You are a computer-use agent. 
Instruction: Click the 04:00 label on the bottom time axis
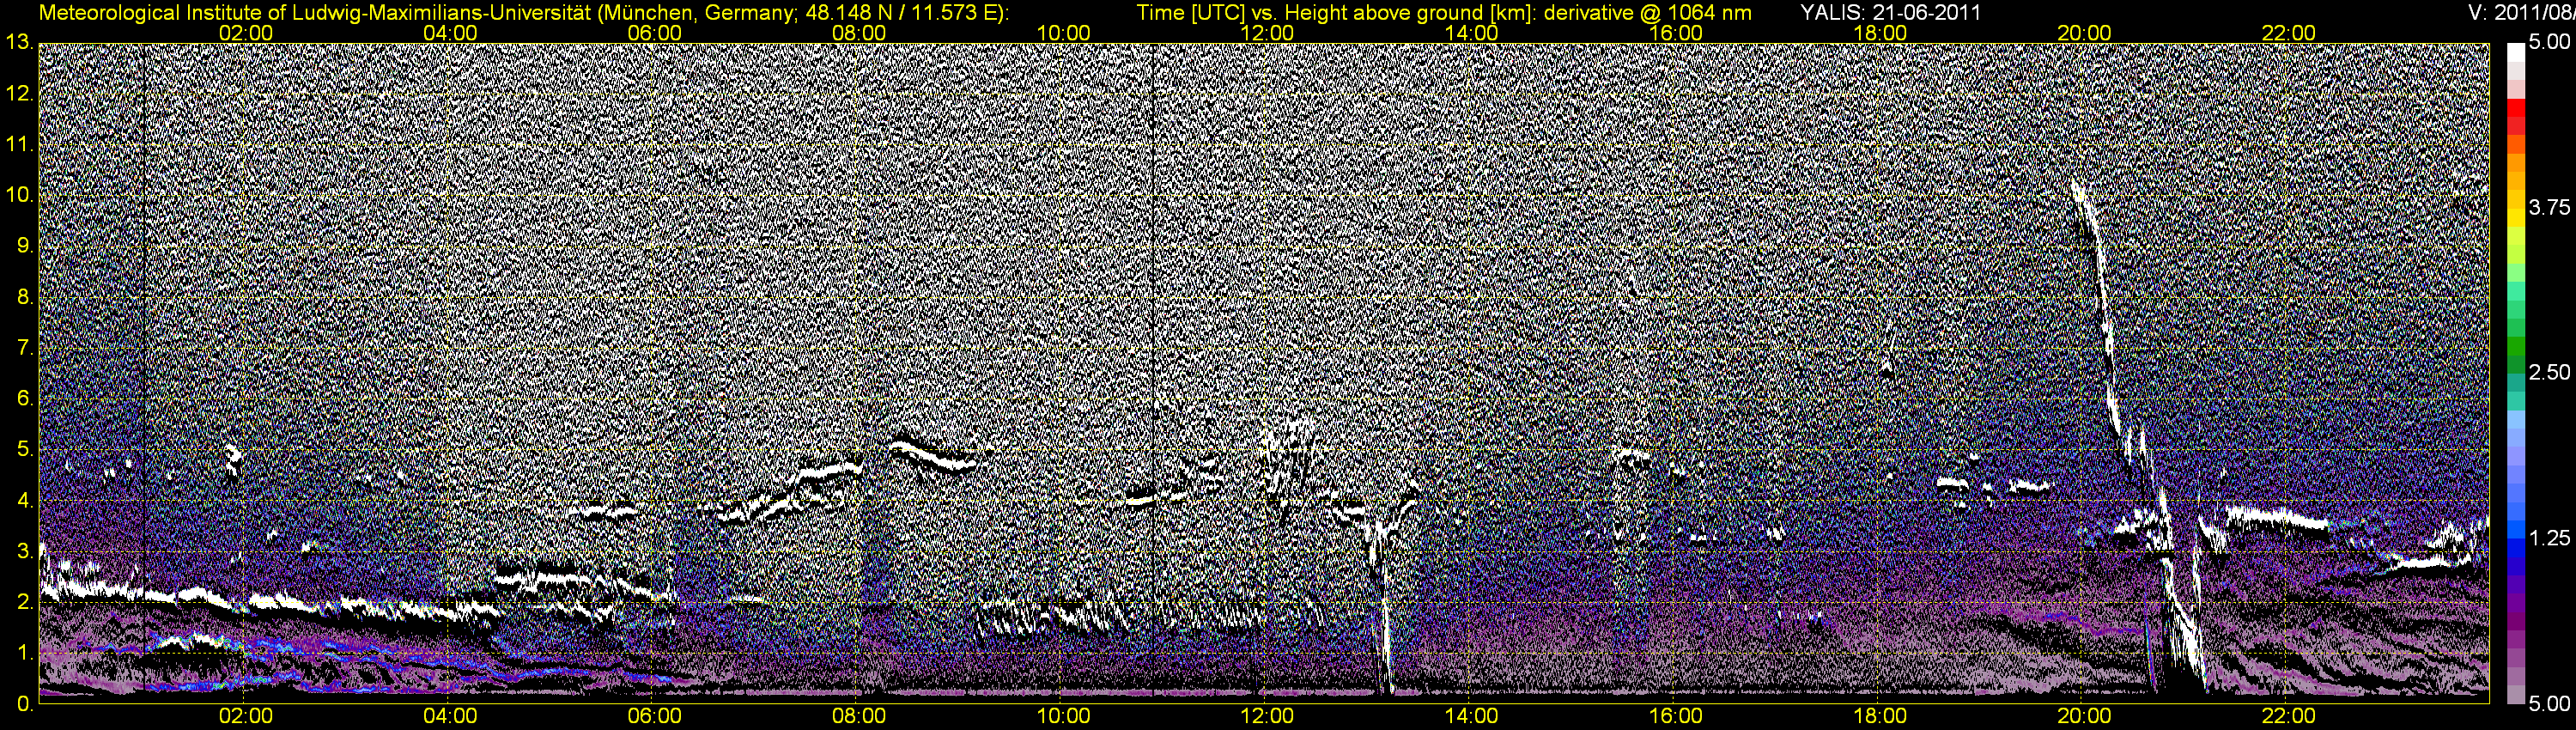449,716
